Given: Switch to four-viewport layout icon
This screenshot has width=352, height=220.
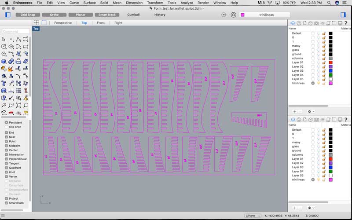Looking at the screenshot, I should click(x=36, y=23).
